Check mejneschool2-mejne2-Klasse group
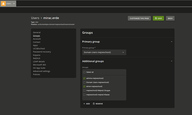192x115 pixels. [84, 95]
